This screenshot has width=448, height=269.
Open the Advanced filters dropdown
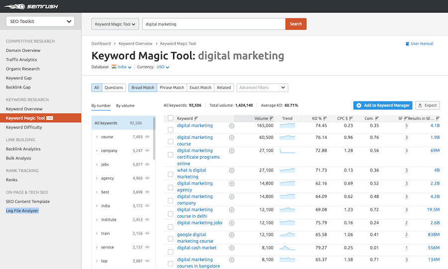pyautogui.click(x=262, y=88)
